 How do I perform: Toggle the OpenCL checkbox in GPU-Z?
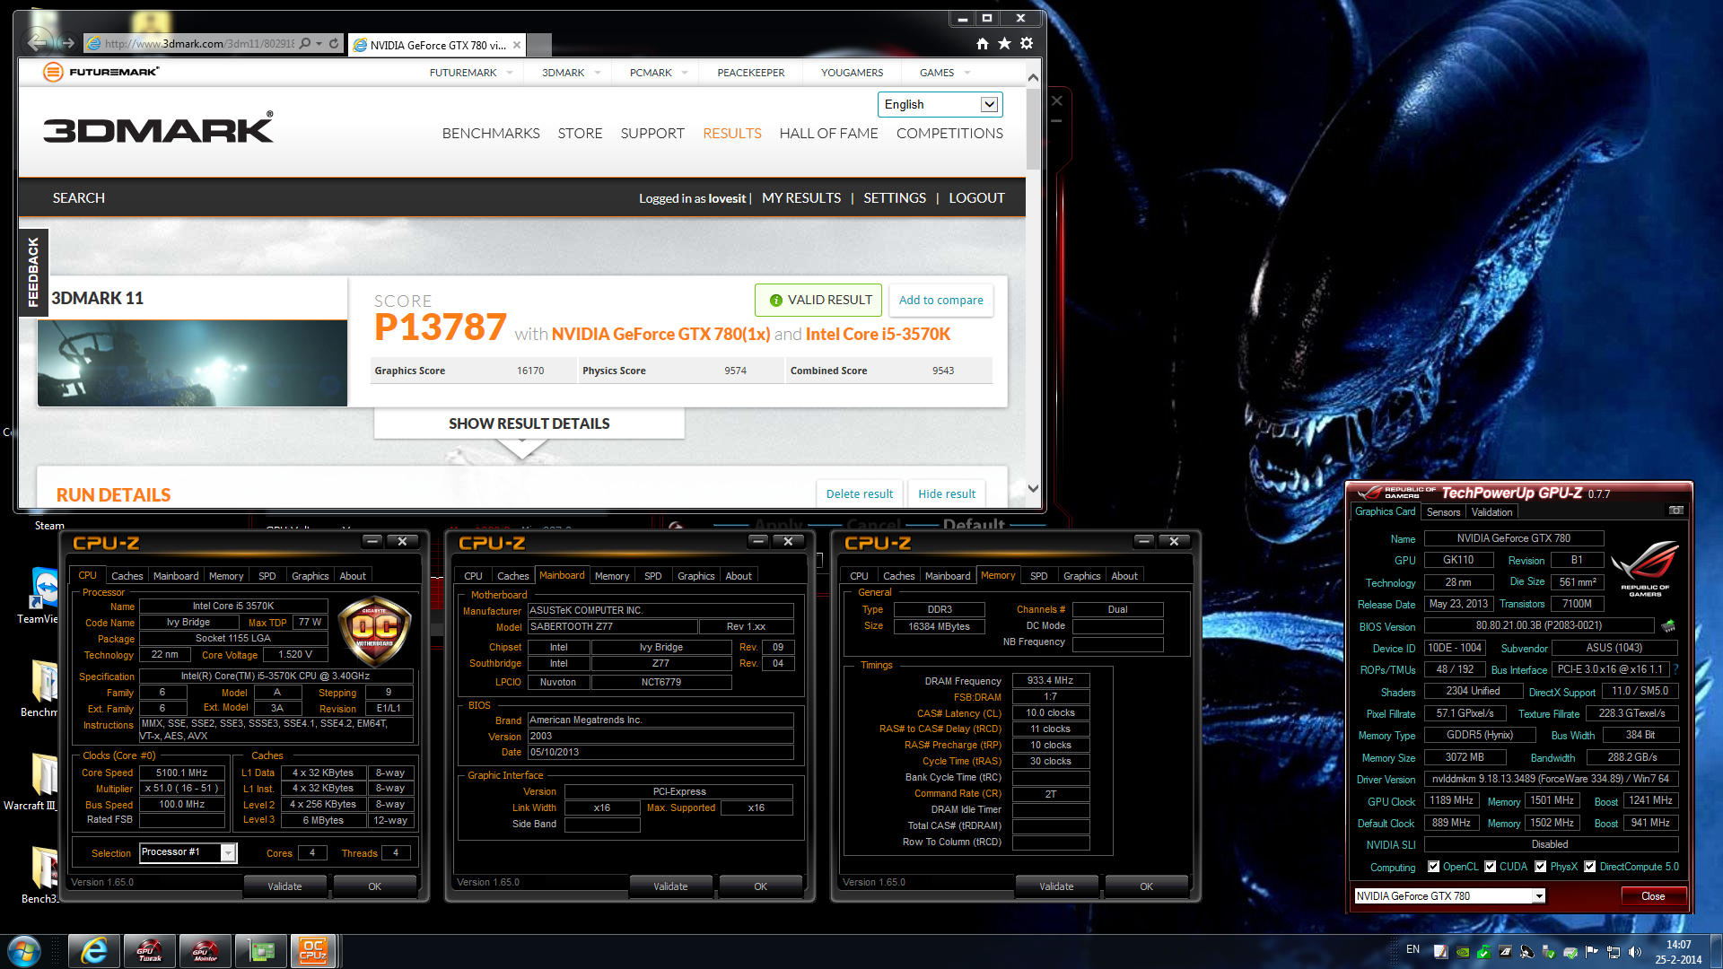pyautogui.click(x=1433, y=867)
